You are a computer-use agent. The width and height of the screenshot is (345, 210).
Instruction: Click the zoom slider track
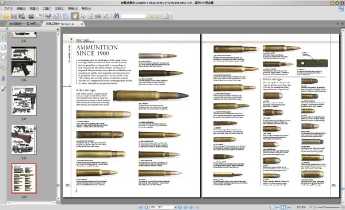(328, 207)
